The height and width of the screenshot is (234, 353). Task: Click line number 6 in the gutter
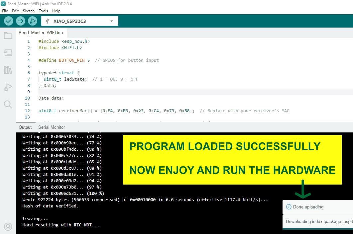[x=29, y=73]
